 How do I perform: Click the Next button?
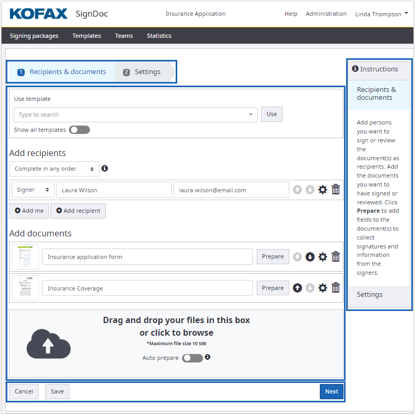331,391
